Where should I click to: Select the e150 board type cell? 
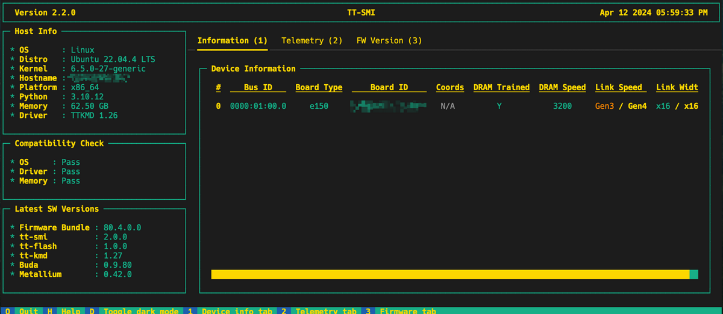coord(319,106)
